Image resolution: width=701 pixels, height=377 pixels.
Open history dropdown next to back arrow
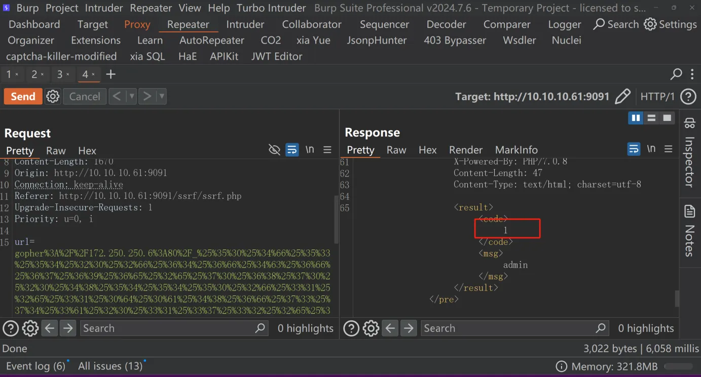tap(131, 96)
